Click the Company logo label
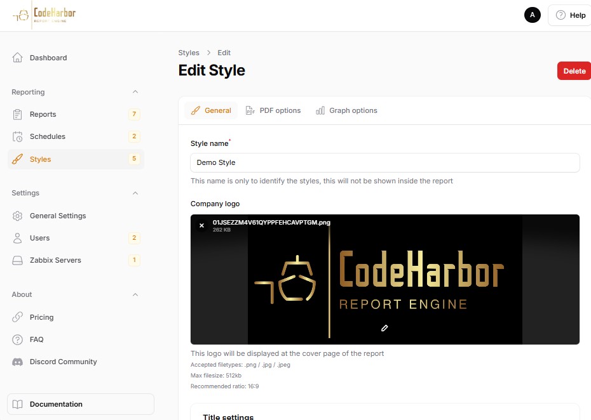Image resolution: width=591 pixels, height=420 pixels. coord(215,204)
